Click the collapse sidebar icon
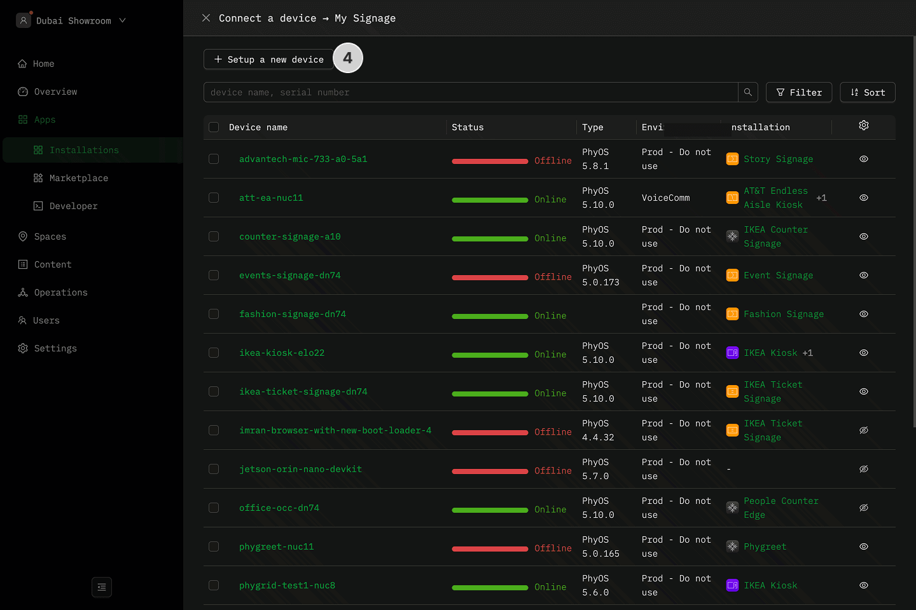916x610 pixels. coord(102,587)
